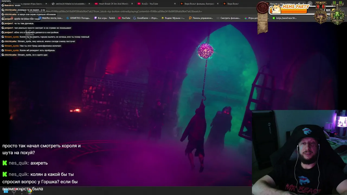Click the Kick icon beside 'kolya_baza3raza' bookmark

click(274, 18)
